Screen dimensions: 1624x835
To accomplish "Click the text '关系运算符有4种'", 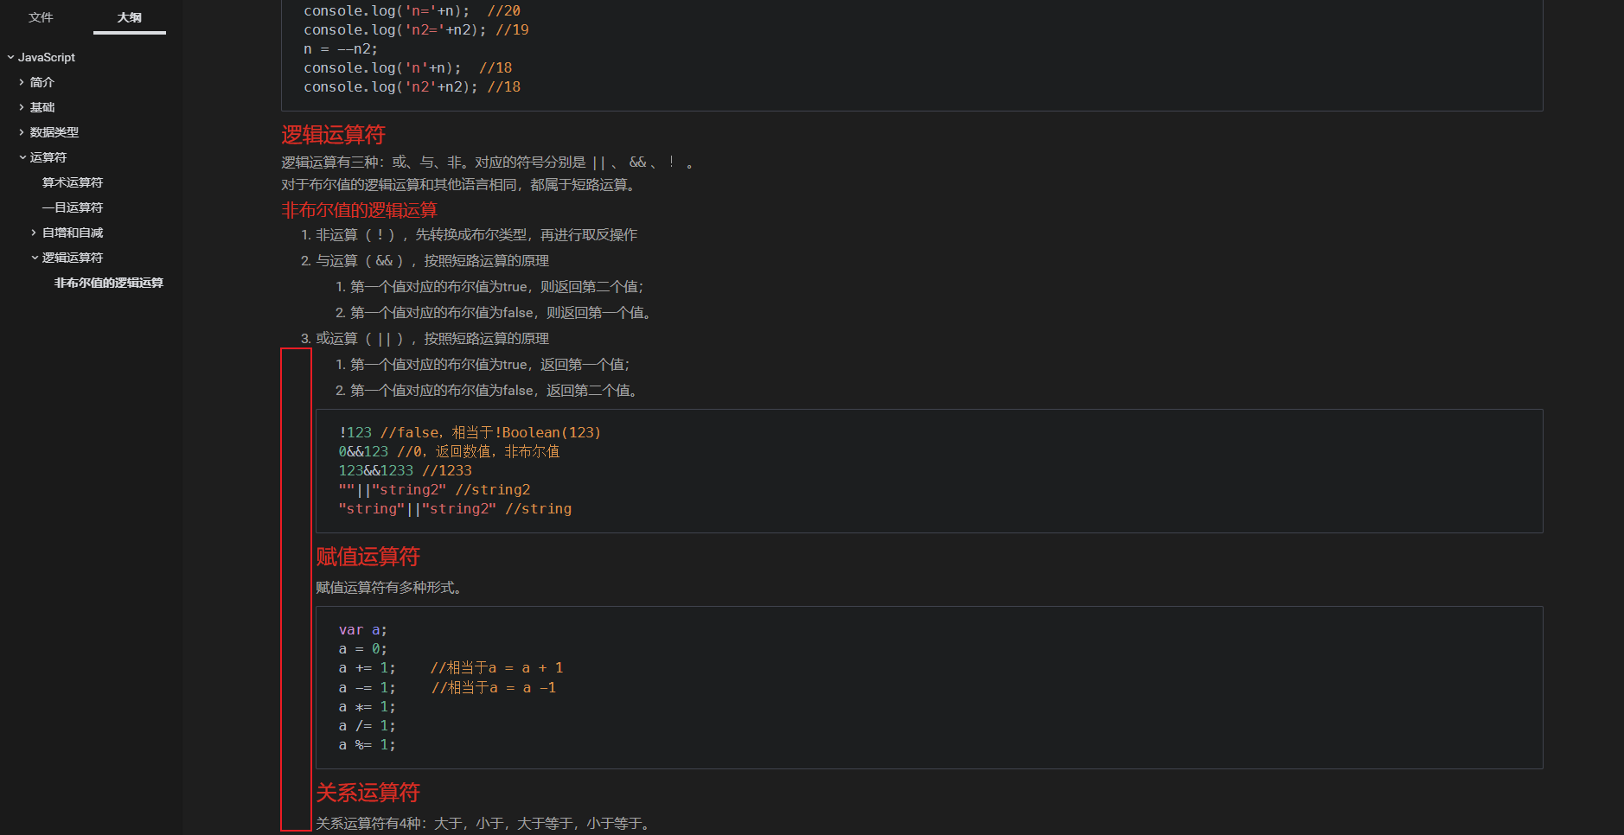I will pos(484,824).
